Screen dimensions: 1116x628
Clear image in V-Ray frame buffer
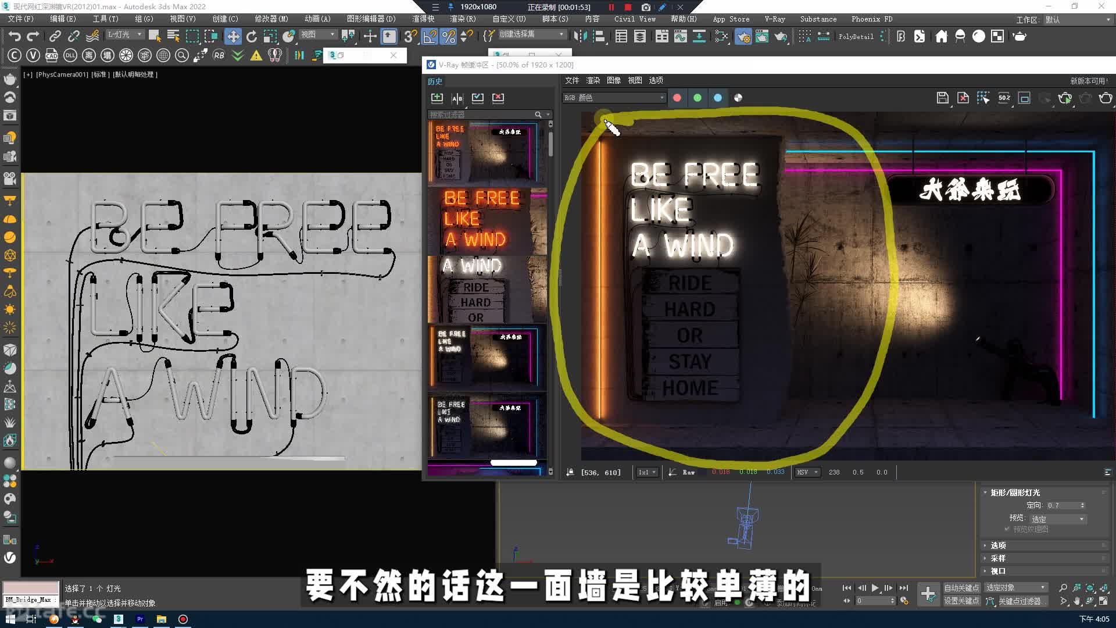pyautogui.click(x=963, y=98)
